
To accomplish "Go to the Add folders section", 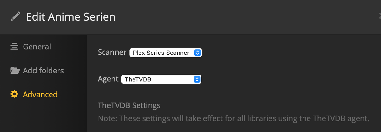I will tap(43, 70).
